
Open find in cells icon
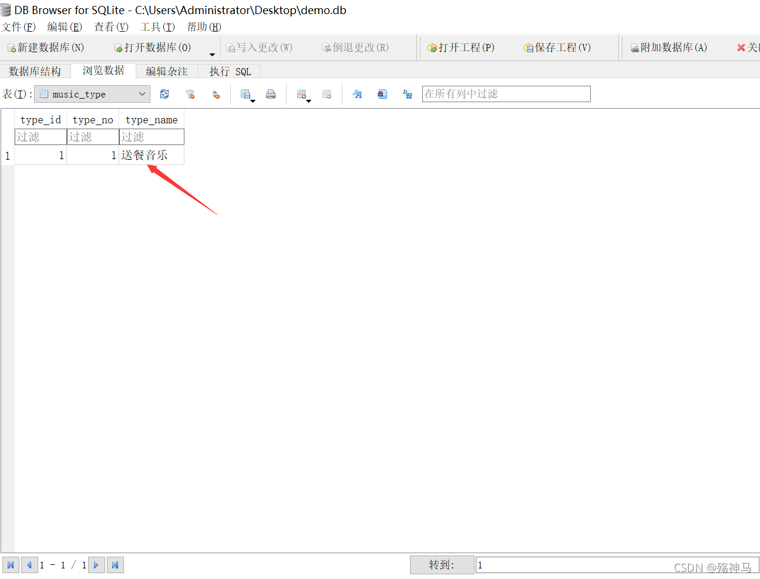(382, 94)
